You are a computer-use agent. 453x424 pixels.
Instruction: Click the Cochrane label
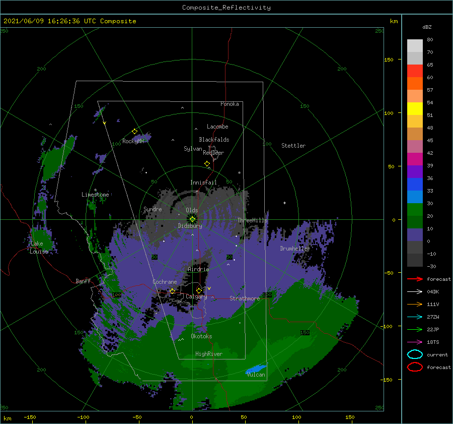point(165,282)
